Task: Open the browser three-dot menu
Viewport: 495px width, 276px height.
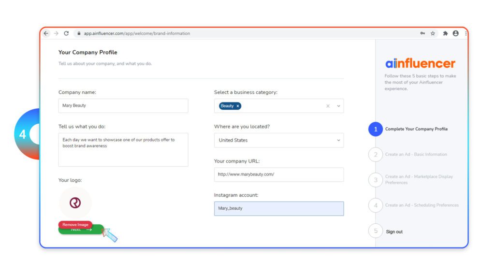Action: [x=466, y=33]
